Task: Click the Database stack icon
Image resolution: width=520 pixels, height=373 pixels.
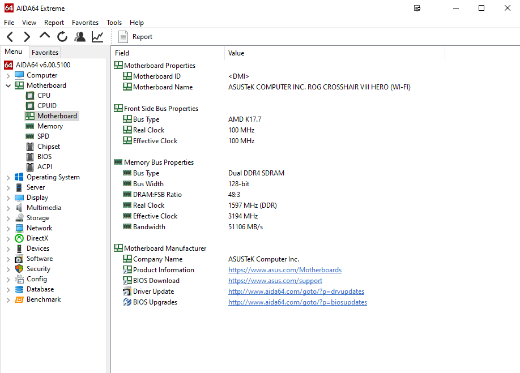Action: [19, 289]
